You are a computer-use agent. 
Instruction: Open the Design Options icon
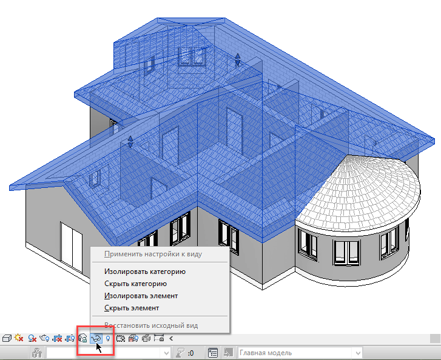tap(213, 353)
